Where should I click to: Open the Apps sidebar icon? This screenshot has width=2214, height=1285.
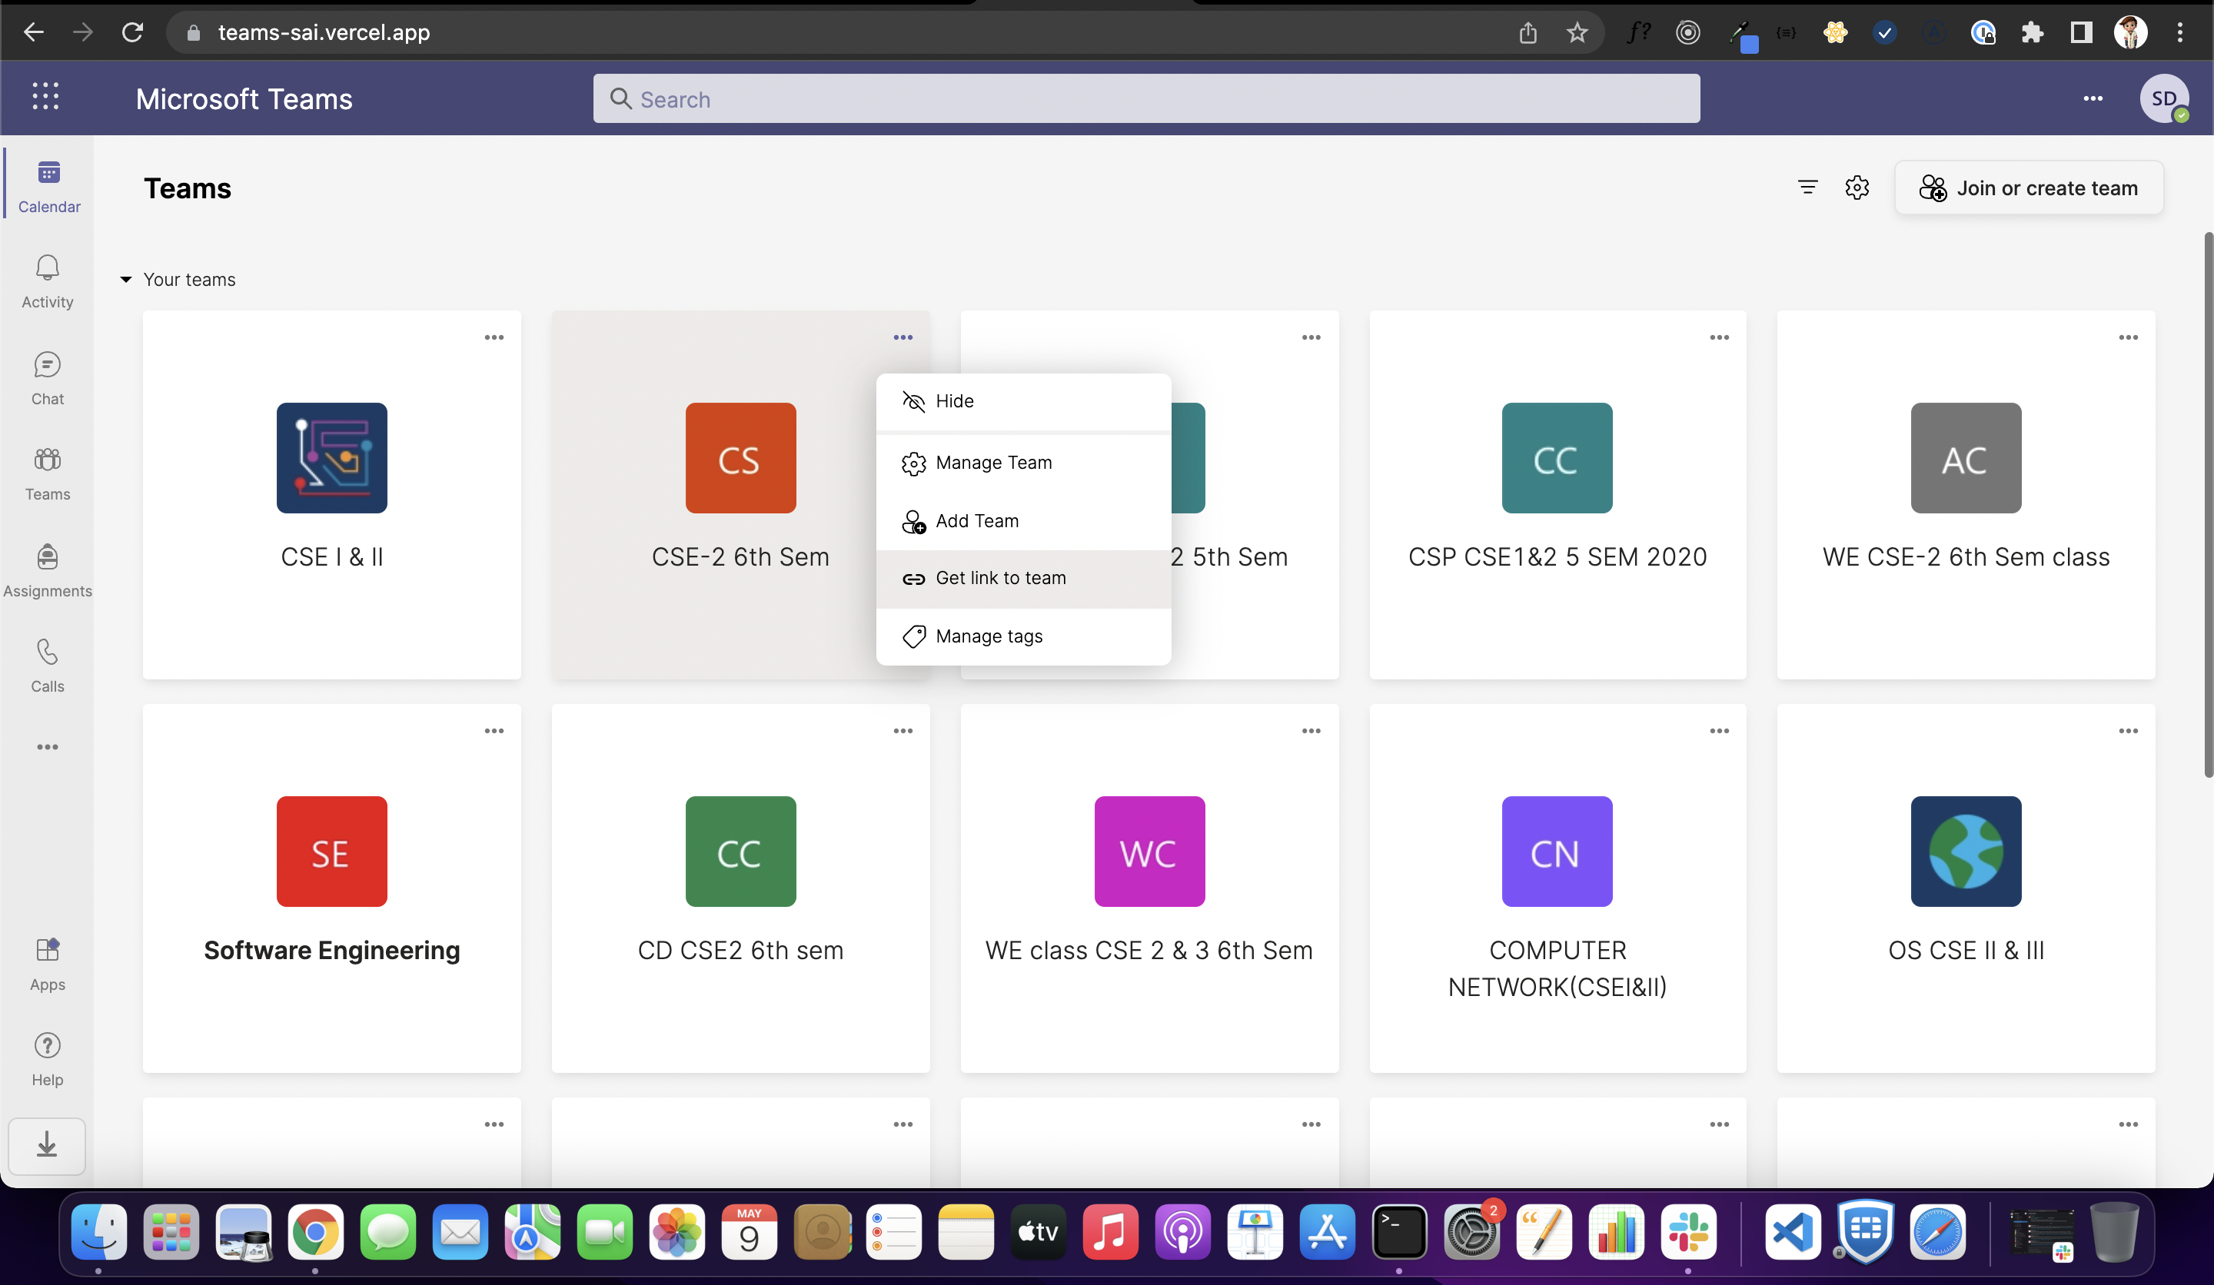click(48, 964)
